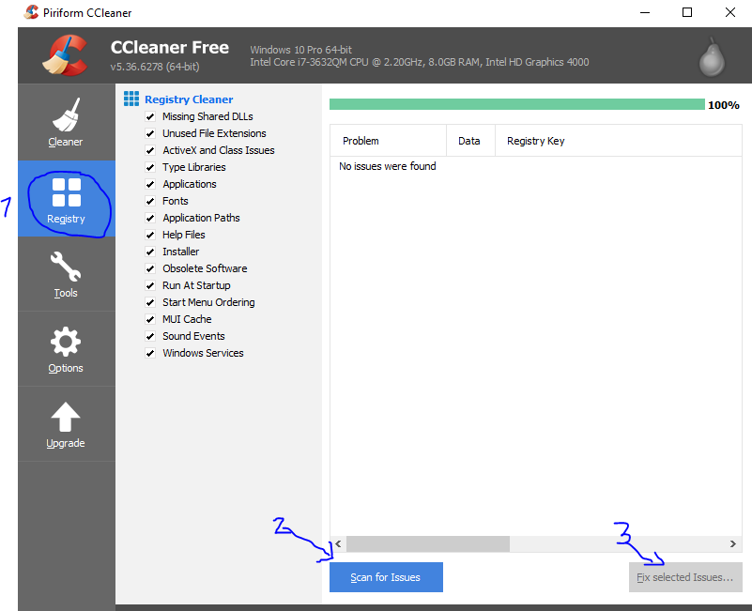Click Fix selected Issues button

point(685,577)
